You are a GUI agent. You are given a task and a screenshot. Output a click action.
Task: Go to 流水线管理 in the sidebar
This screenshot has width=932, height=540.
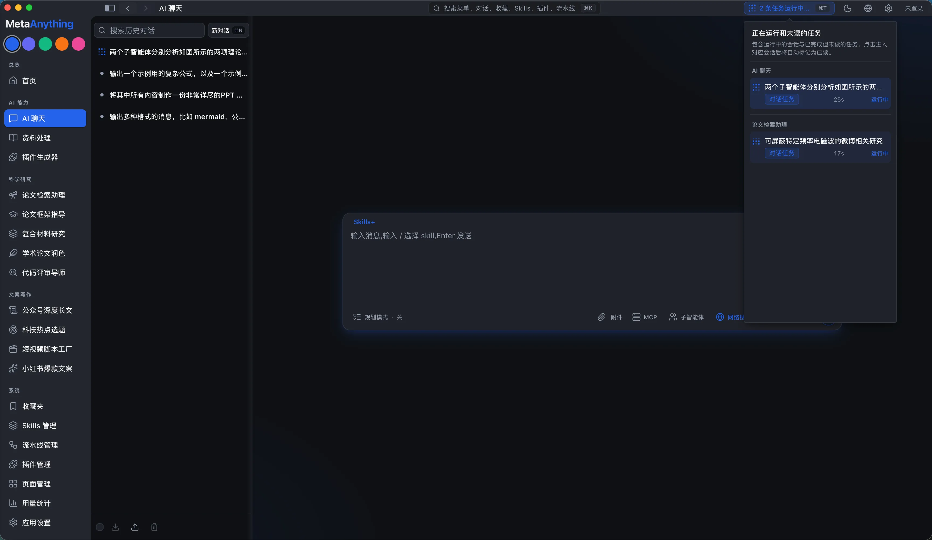point(45,445)
